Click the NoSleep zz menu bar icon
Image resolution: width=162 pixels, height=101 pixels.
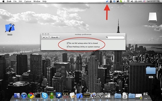click(107, 1)
